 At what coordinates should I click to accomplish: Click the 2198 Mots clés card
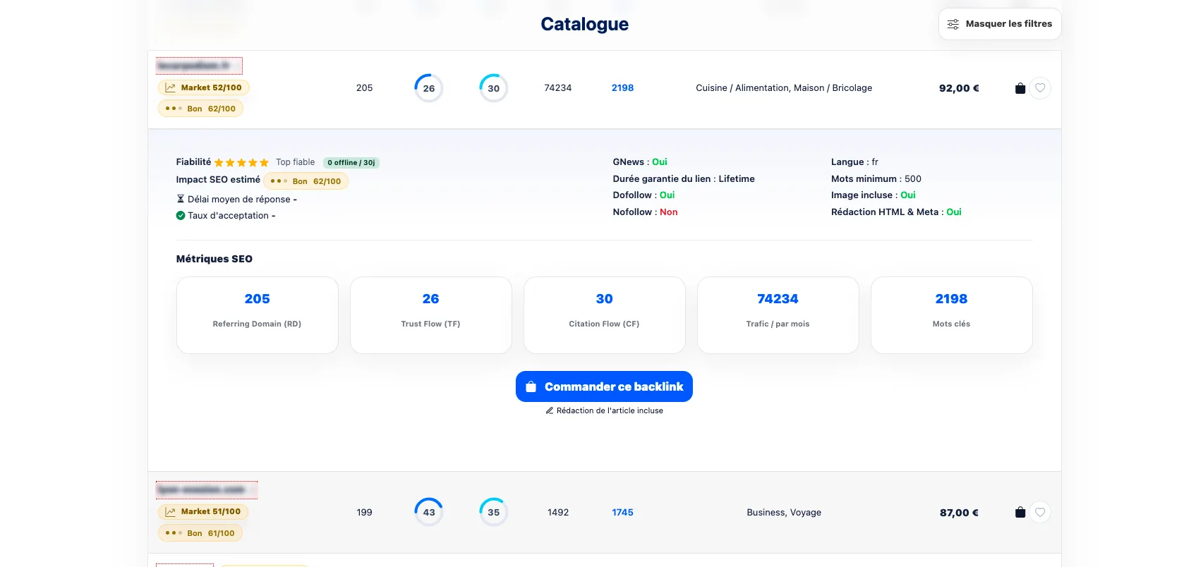pos(951,315)
